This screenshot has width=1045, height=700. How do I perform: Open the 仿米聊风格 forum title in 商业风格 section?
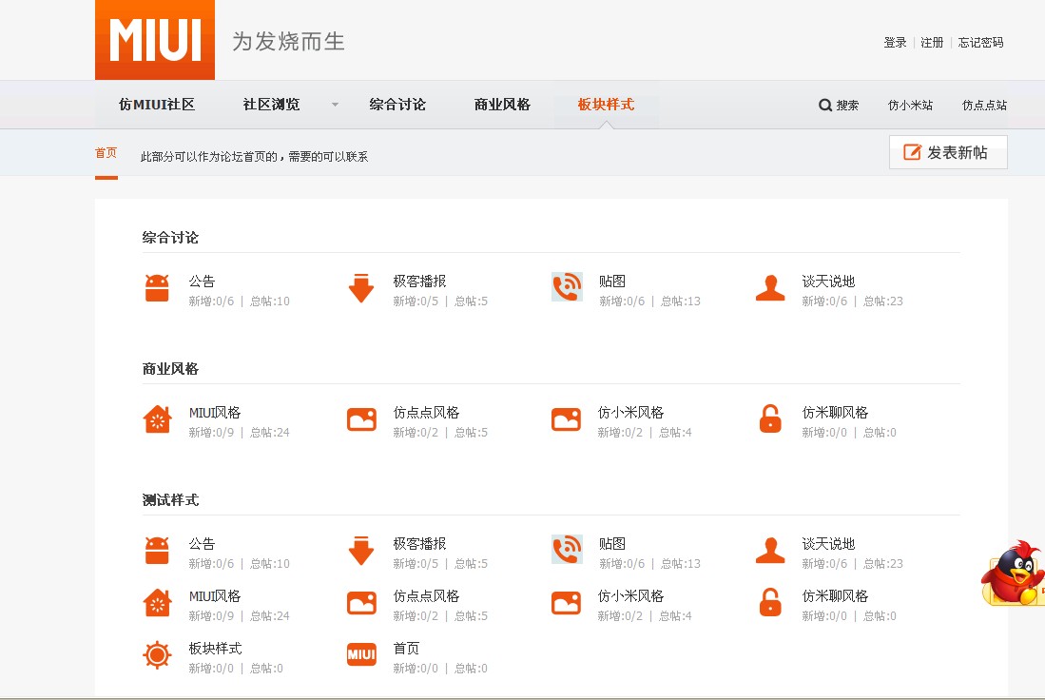point(835,413)
